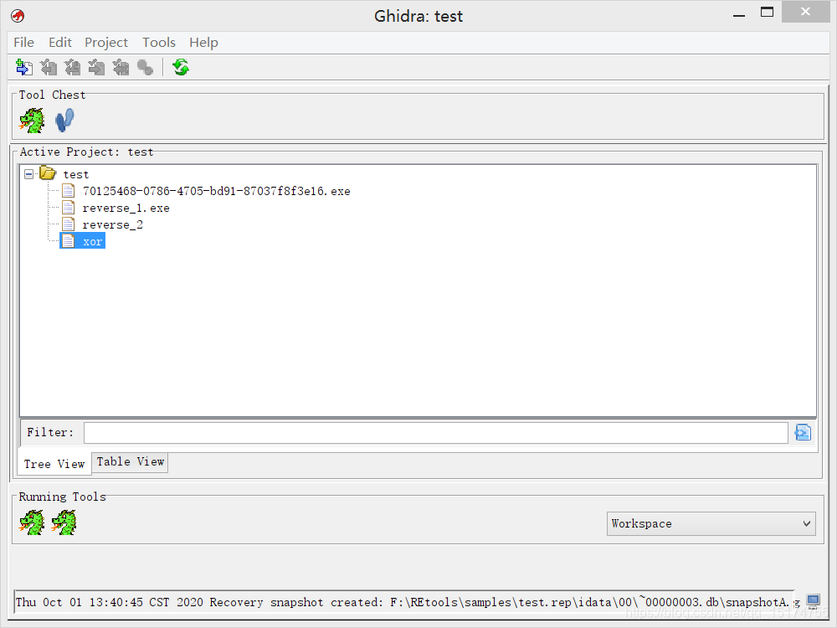Select file 70125468-0786-4705-bd91-87037f8f3e16.exe

click(x=216, y=191)
